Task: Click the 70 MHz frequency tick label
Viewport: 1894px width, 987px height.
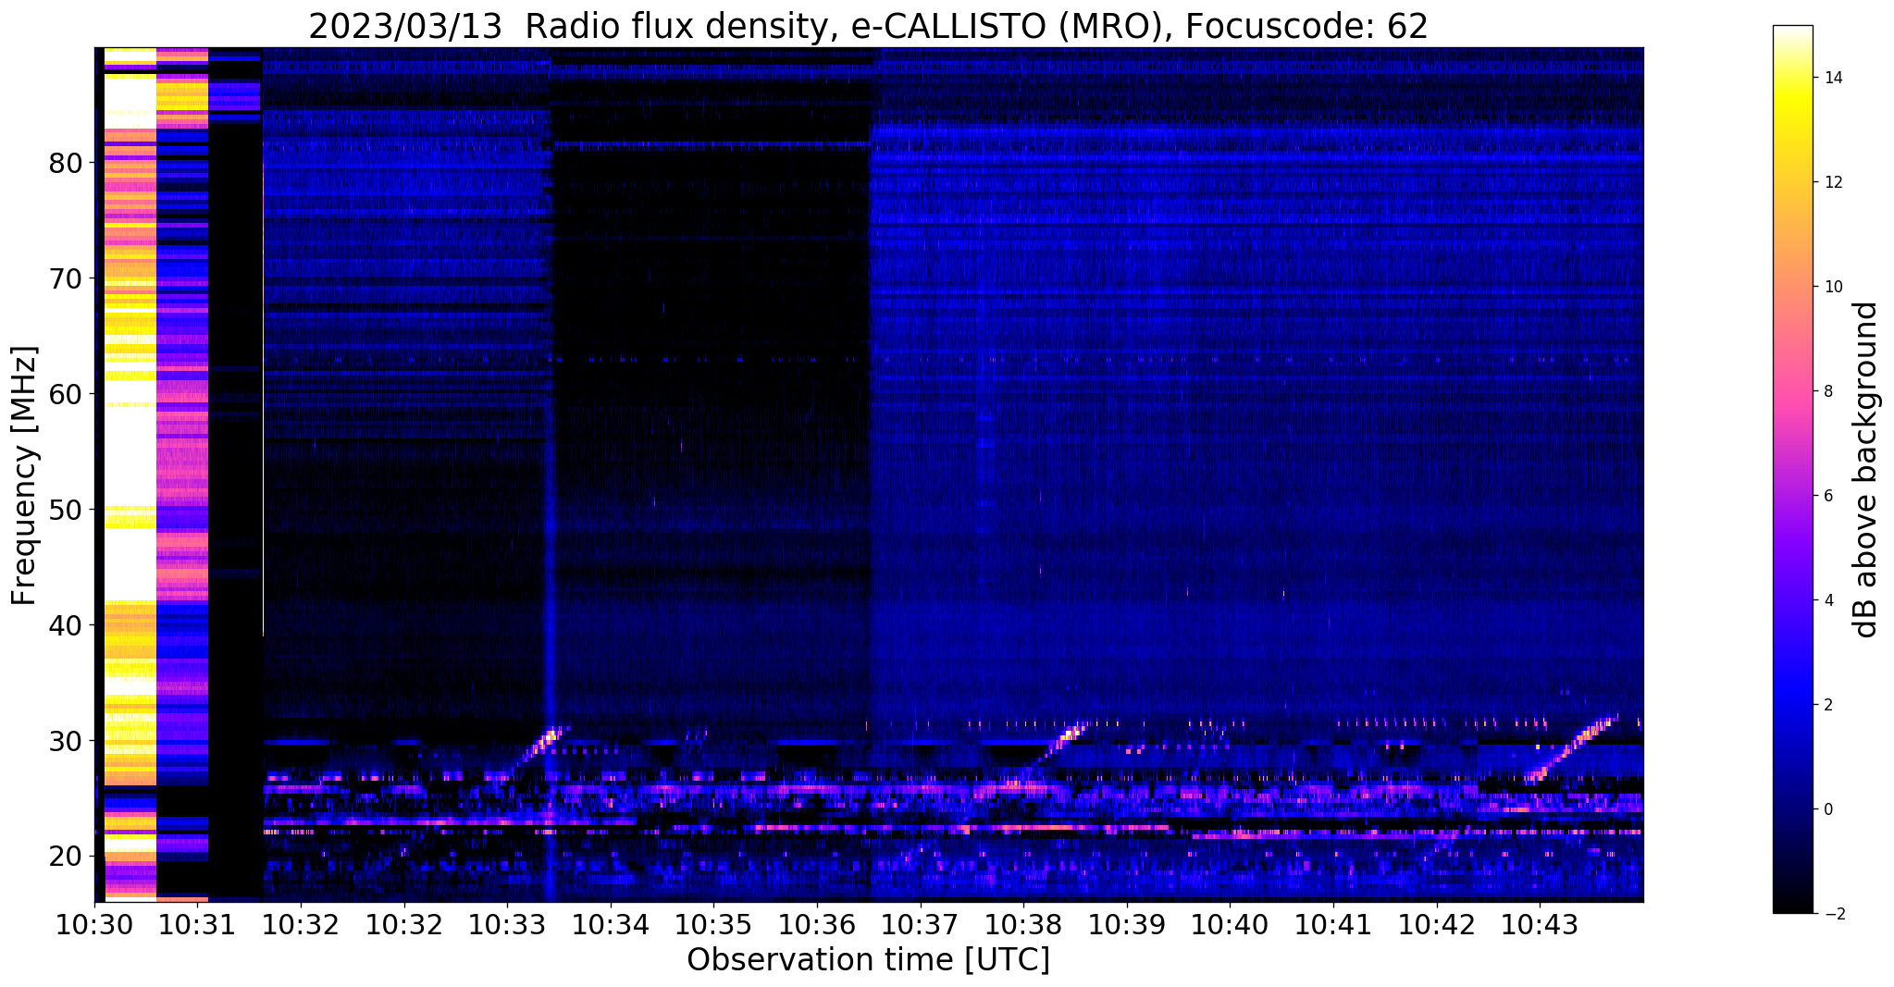Action: [66, 278]
